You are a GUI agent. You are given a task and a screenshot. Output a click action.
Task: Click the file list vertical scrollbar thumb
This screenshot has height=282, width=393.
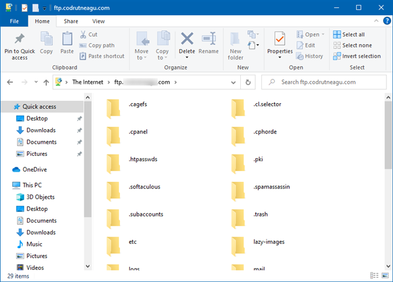click(x=388, y=135)
